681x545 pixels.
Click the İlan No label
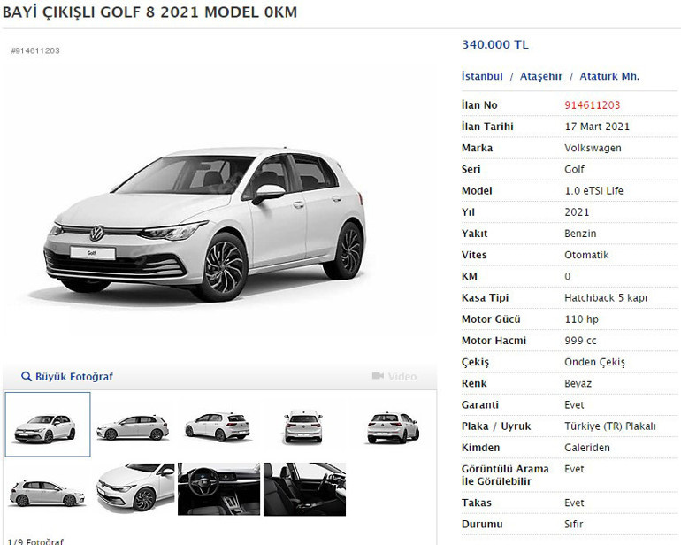pos(479,104)
